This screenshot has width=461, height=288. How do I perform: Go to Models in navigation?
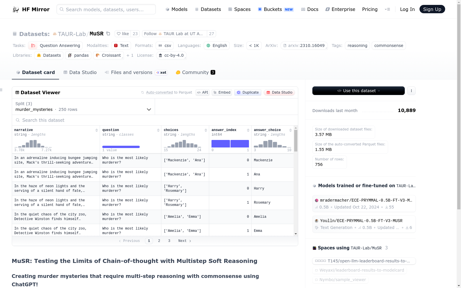coord(176,9)
